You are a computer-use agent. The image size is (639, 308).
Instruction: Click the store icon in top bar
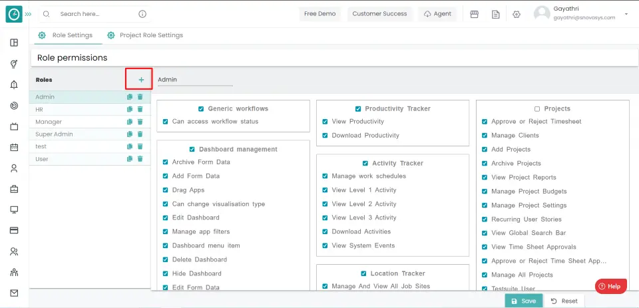click(x=475, y=14)
